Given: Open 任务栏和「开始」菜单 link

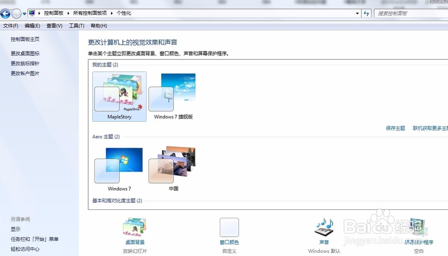Looking at the screenshot, I should click(x=34, y=239).
